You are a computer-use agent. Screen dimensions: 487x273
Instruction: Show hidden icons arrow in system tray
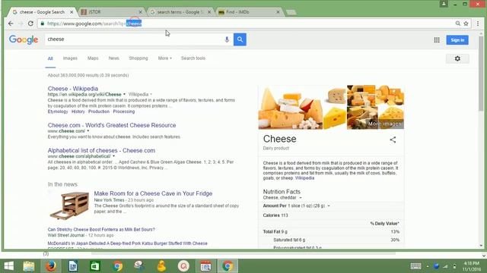[428, 266]
